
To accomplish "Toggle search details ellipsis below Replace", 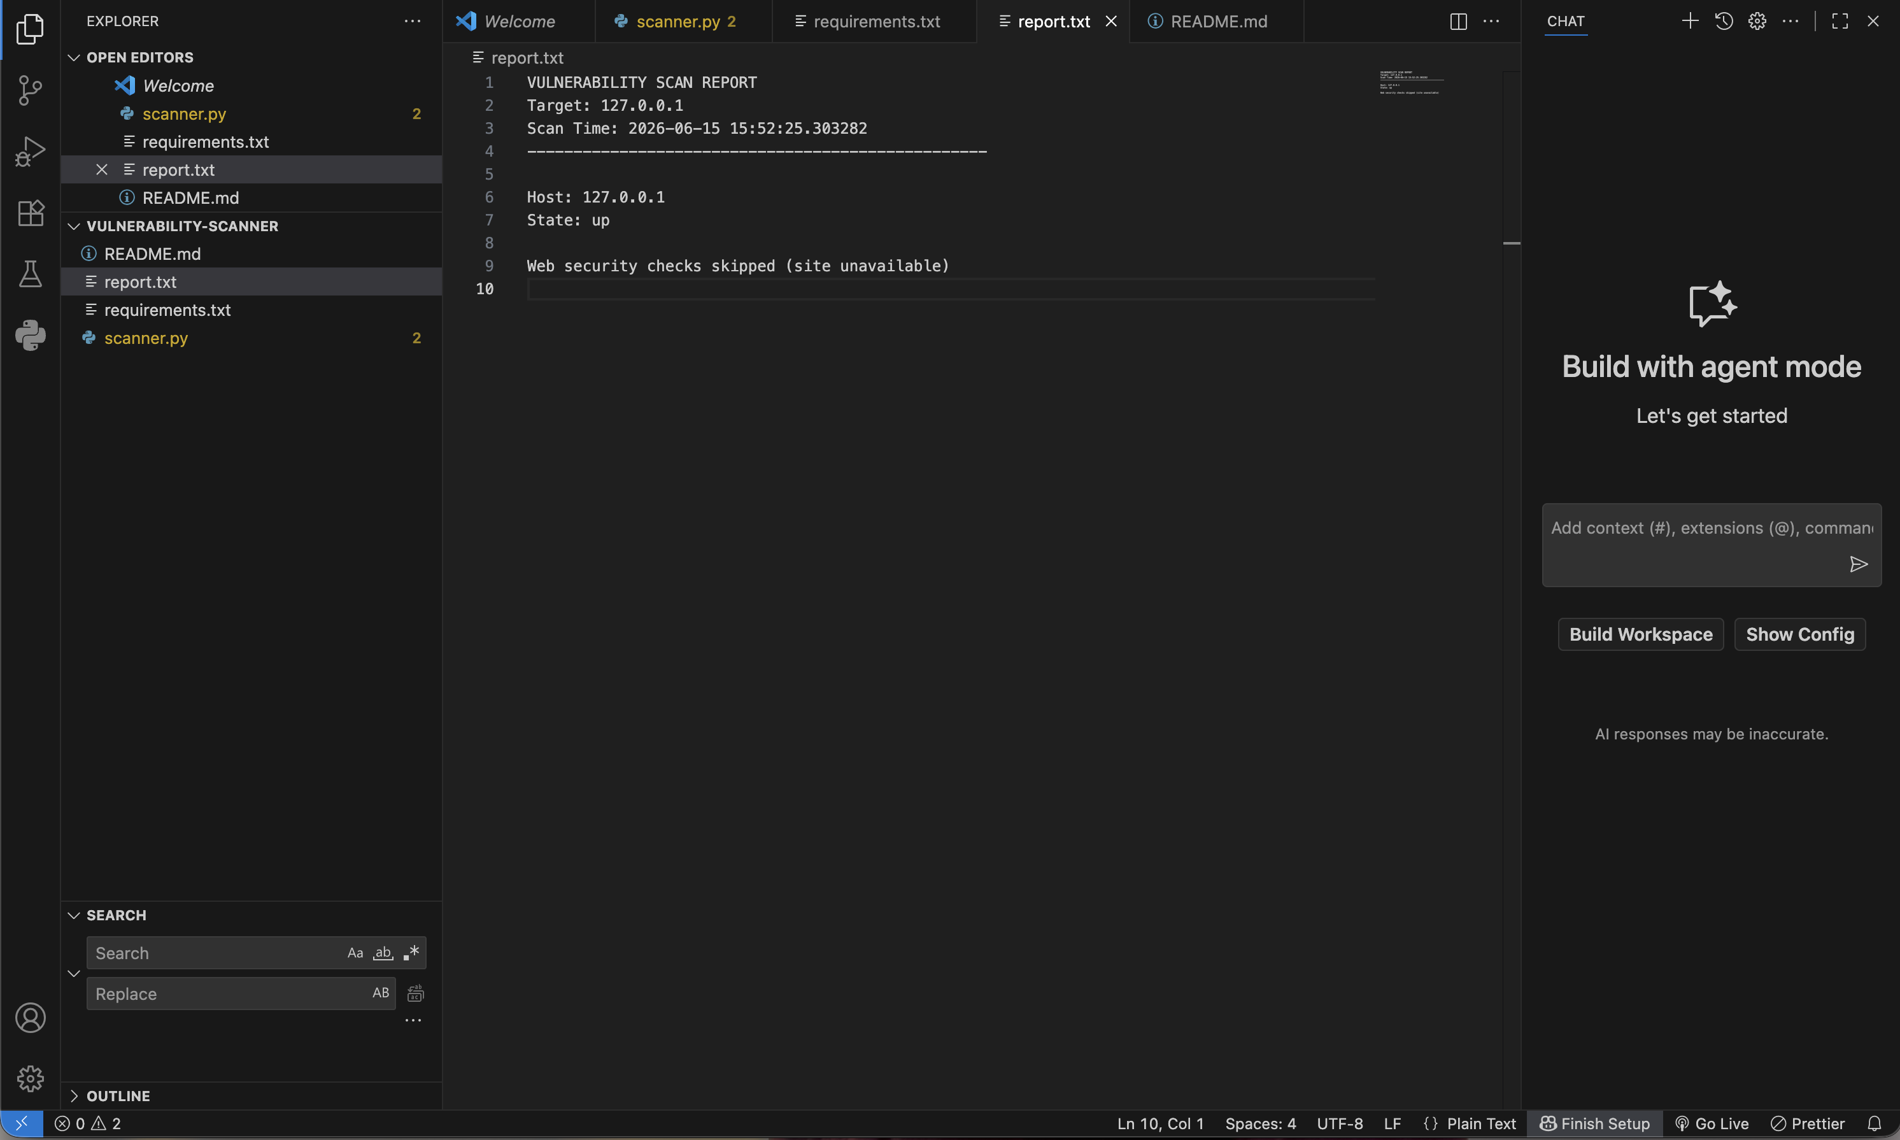I will coord(413,1020).
